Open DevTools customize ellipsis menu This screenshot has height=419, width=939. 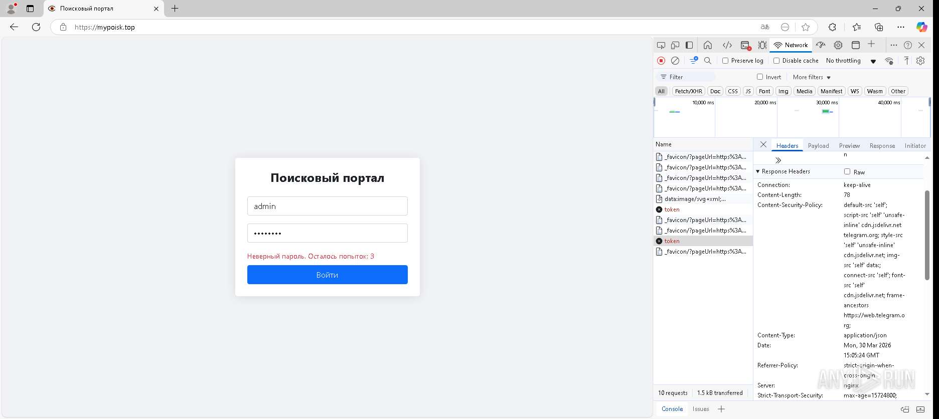[x=893, y=45]
